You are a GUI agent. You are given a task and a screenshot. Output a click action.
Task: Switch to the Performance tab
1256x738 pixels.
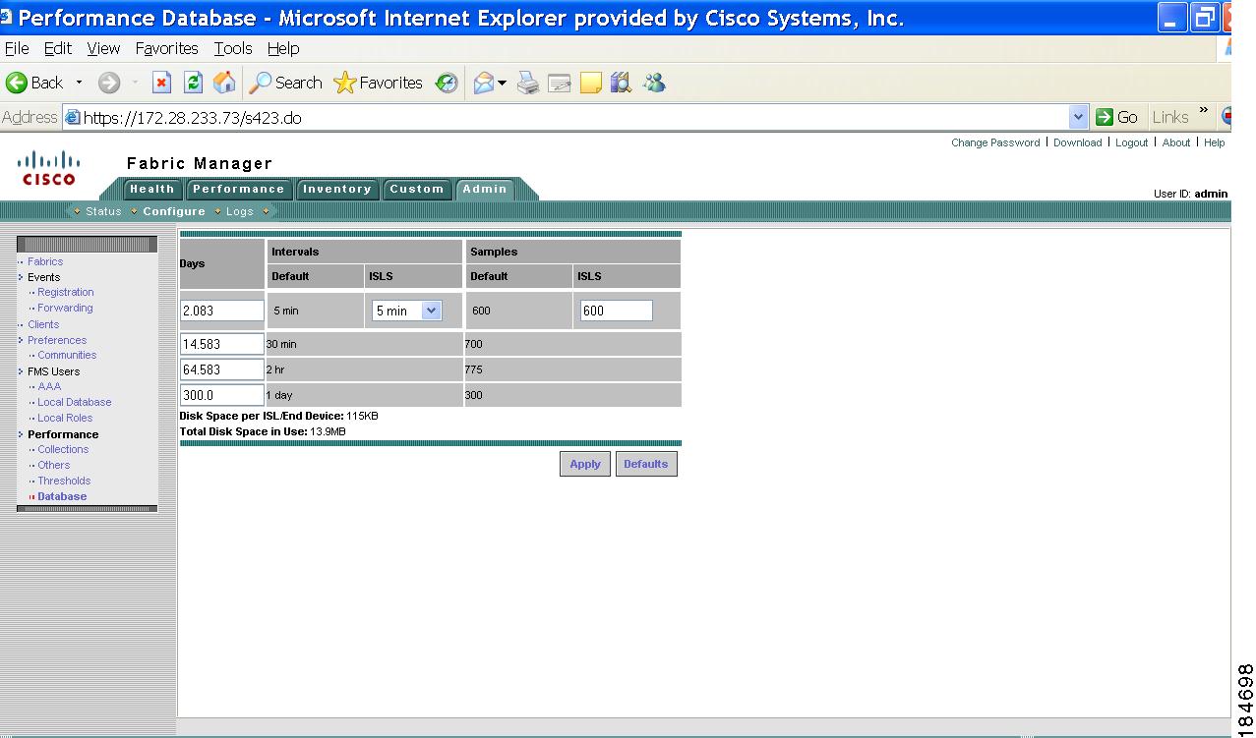238,190
